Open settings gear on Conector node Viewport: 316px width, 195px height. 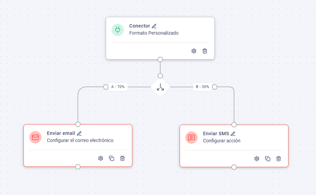(194, 51)
